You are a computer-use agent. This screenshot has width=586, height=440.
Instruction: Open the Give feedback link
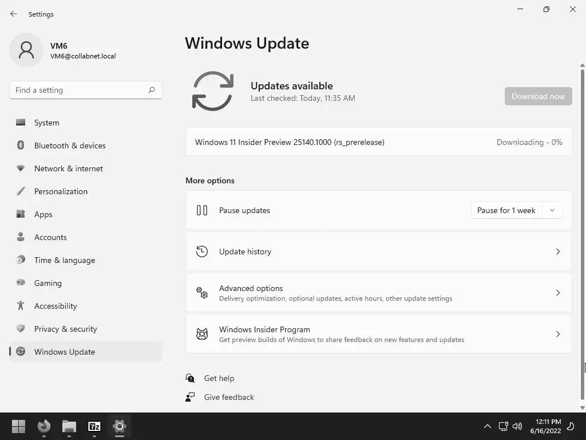click(229, 397)
